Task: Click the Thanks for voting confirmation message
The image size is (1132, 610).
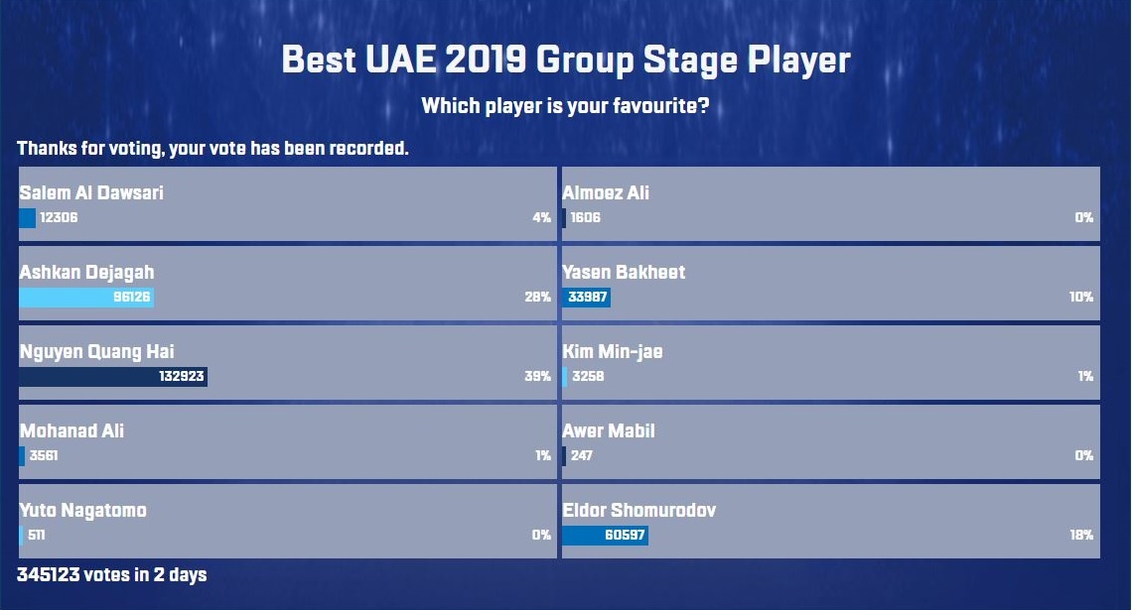Action: [212, 149]
